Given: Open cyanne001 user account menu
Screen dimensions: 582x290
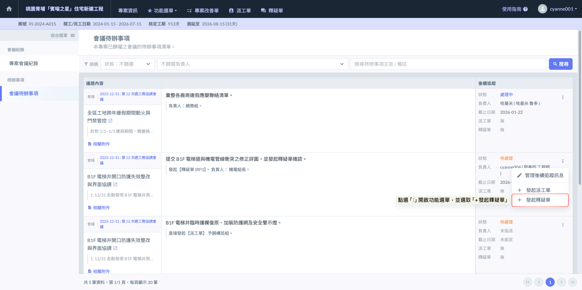Looking at the screenshot, I should 557,9.
